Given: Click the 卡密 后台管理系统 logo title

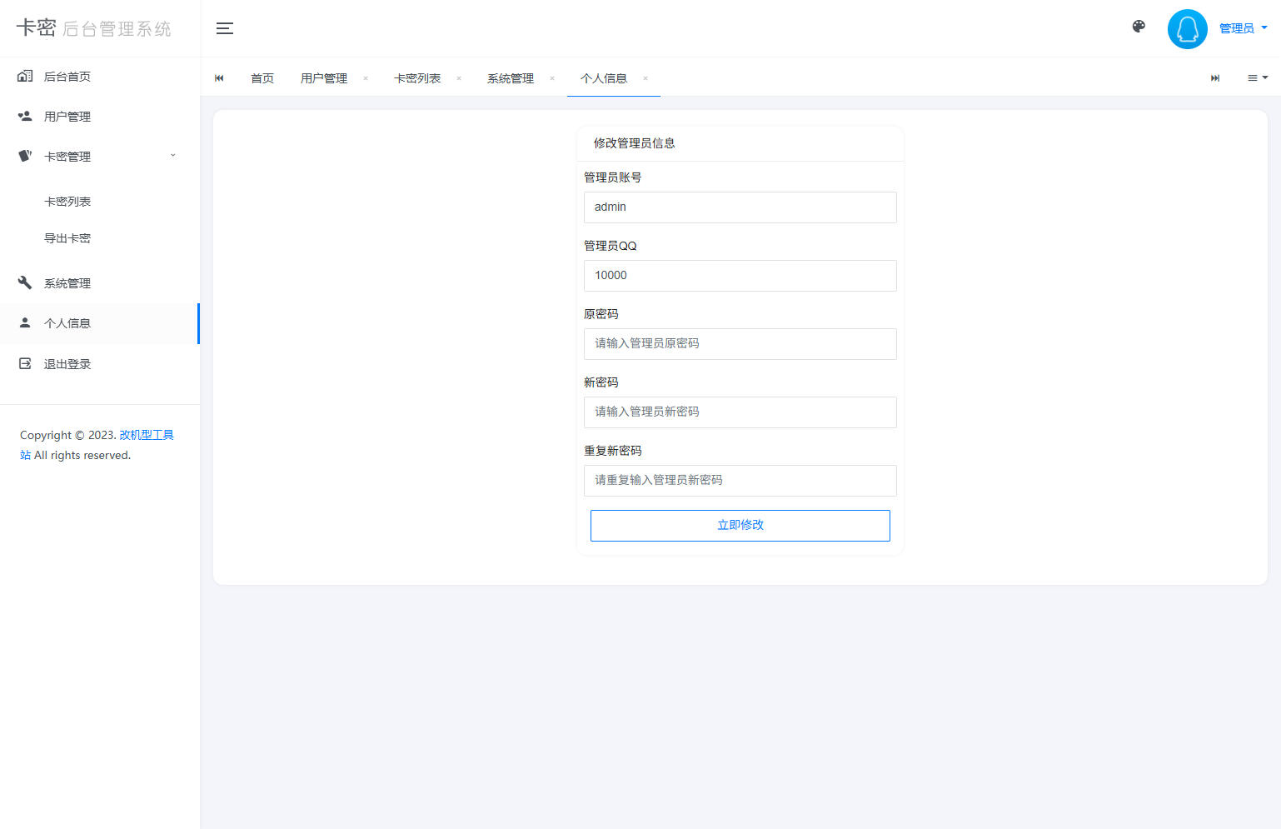Looking at the screenshot, I should (x=94, y=28).
